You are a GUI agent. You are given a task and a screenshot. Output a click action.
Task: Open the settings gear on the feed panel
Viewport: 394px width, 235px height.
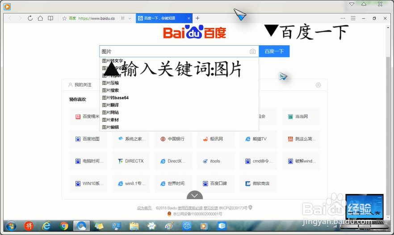318,85
